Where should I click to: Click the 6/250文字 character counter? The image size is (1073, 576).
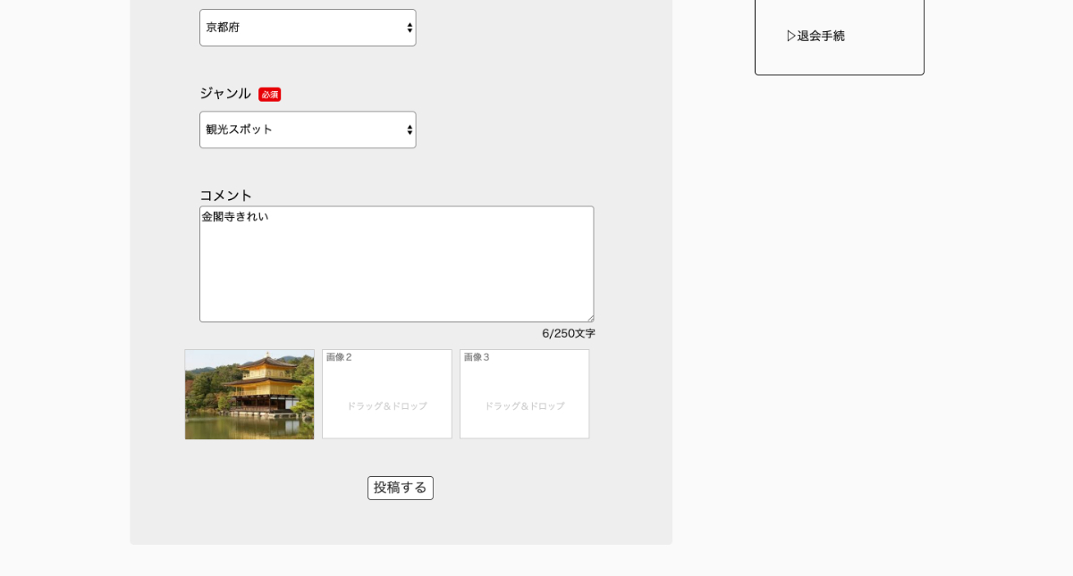pos(568,333)
